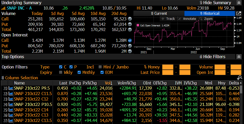
Task: Open chart for SNAP 21Oct22 C12
Action: click(11, 99)
